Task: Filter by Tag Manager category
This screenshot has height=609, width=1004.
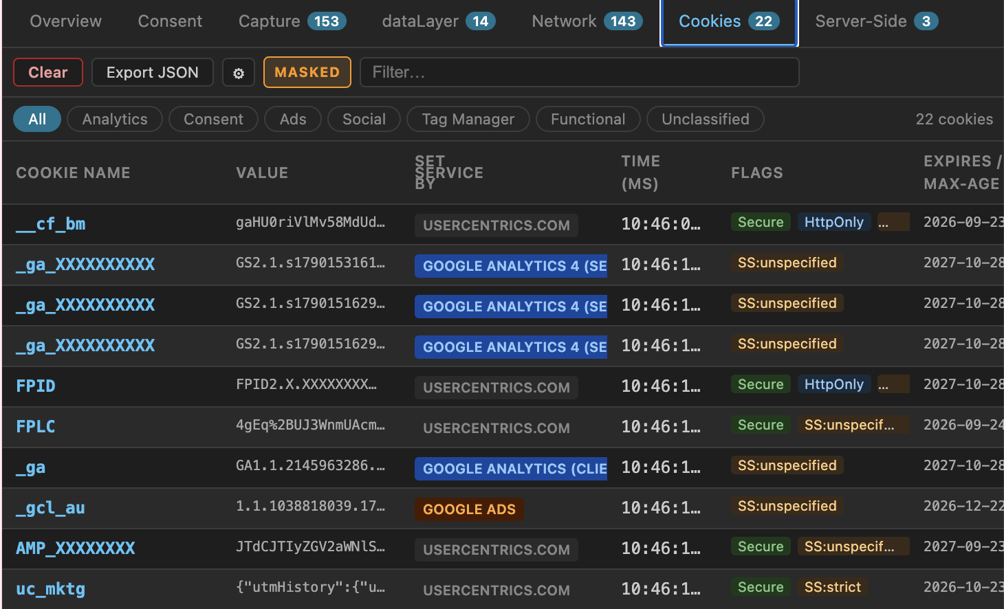Action: [468, 119]
